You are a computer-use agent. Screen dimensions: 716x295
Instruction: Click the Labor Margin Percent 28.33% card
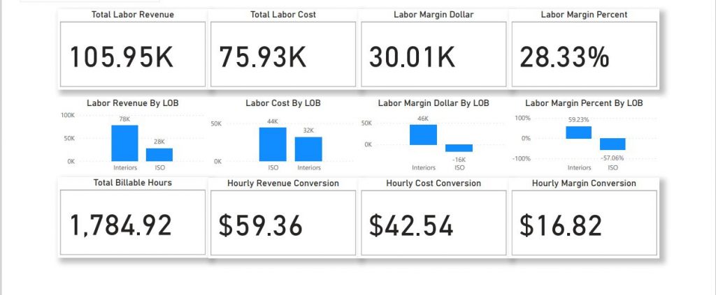[x=564, y=57]
